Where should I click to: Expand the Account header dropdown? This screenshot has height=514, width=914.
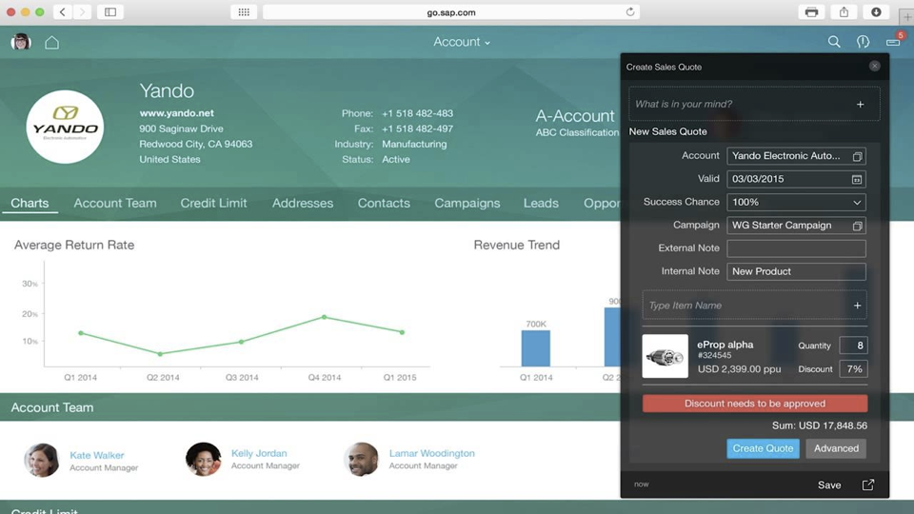pos(462,42)
